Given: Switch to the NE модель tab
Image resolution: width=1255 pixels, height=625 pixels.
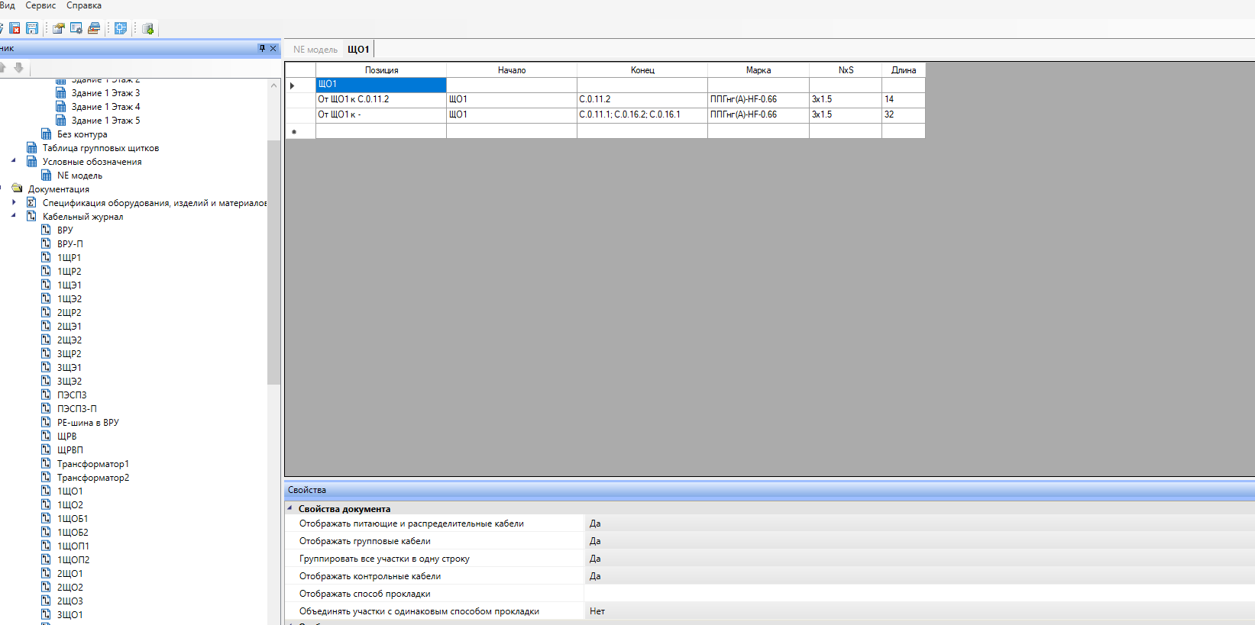Looking at the screenshot, I should [315, 50].
